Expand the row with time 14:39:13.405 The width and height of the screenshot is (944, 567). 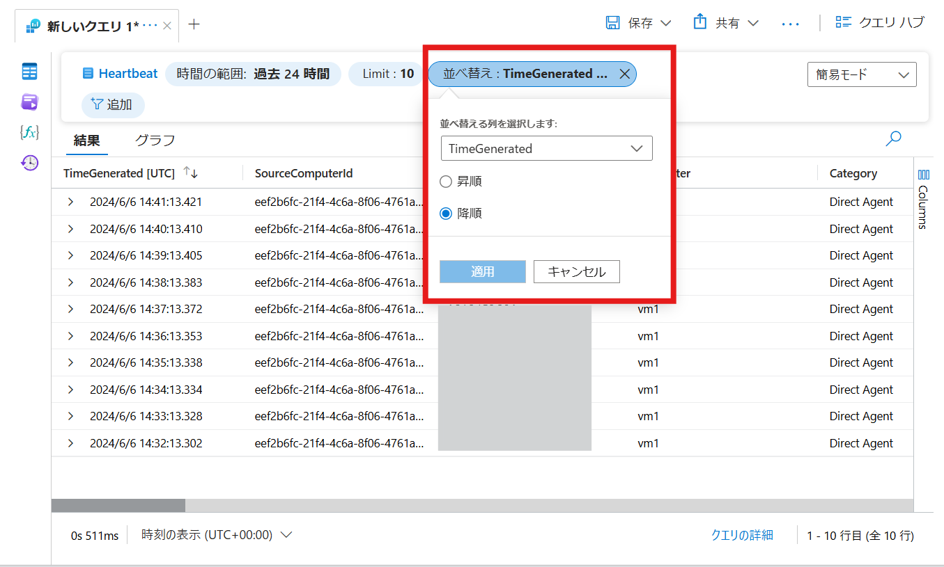pyautogui.click(x=70, y=255)
